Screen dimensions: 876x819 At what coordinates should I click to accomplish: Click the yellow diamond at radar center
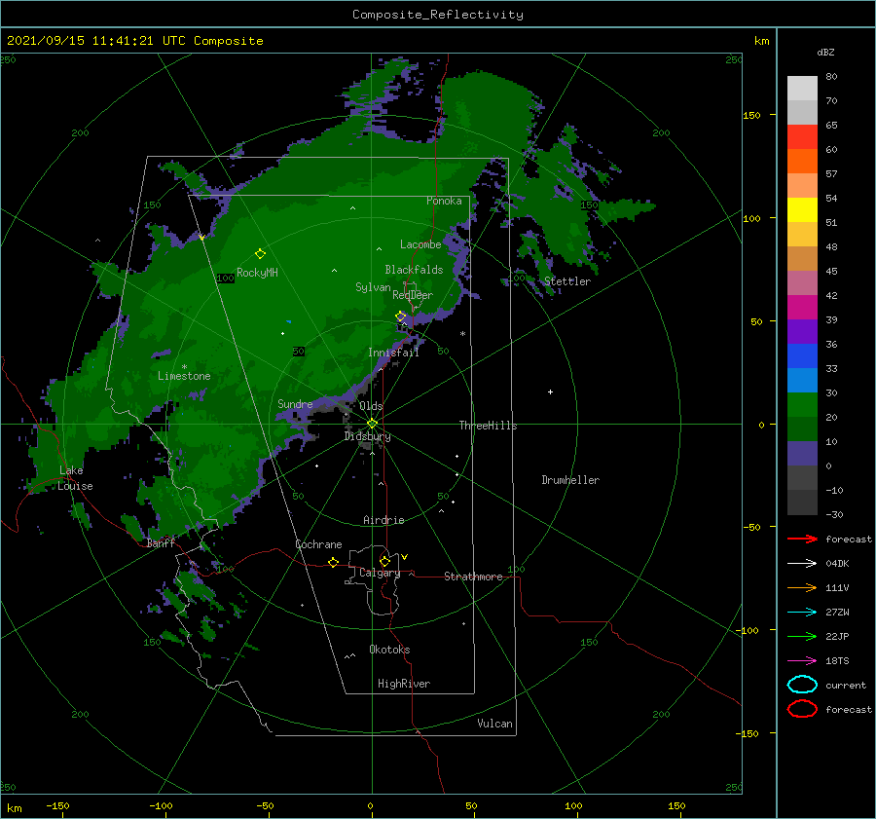point(372,424)
